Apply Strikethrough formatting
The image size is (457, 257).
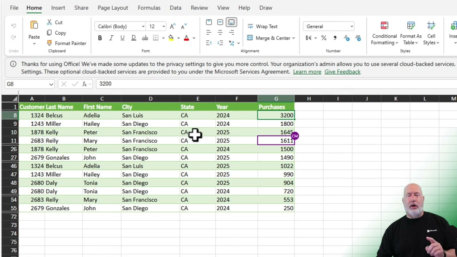point(145,38)
